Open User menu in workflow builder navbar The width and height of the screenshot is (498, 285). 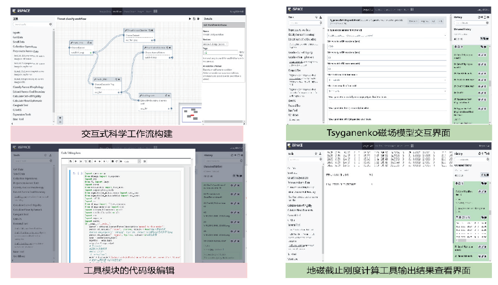tap(148, 11)
